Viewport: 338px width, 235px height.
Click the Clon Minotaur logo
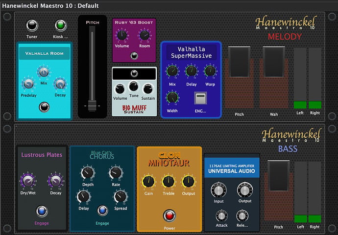169,160
